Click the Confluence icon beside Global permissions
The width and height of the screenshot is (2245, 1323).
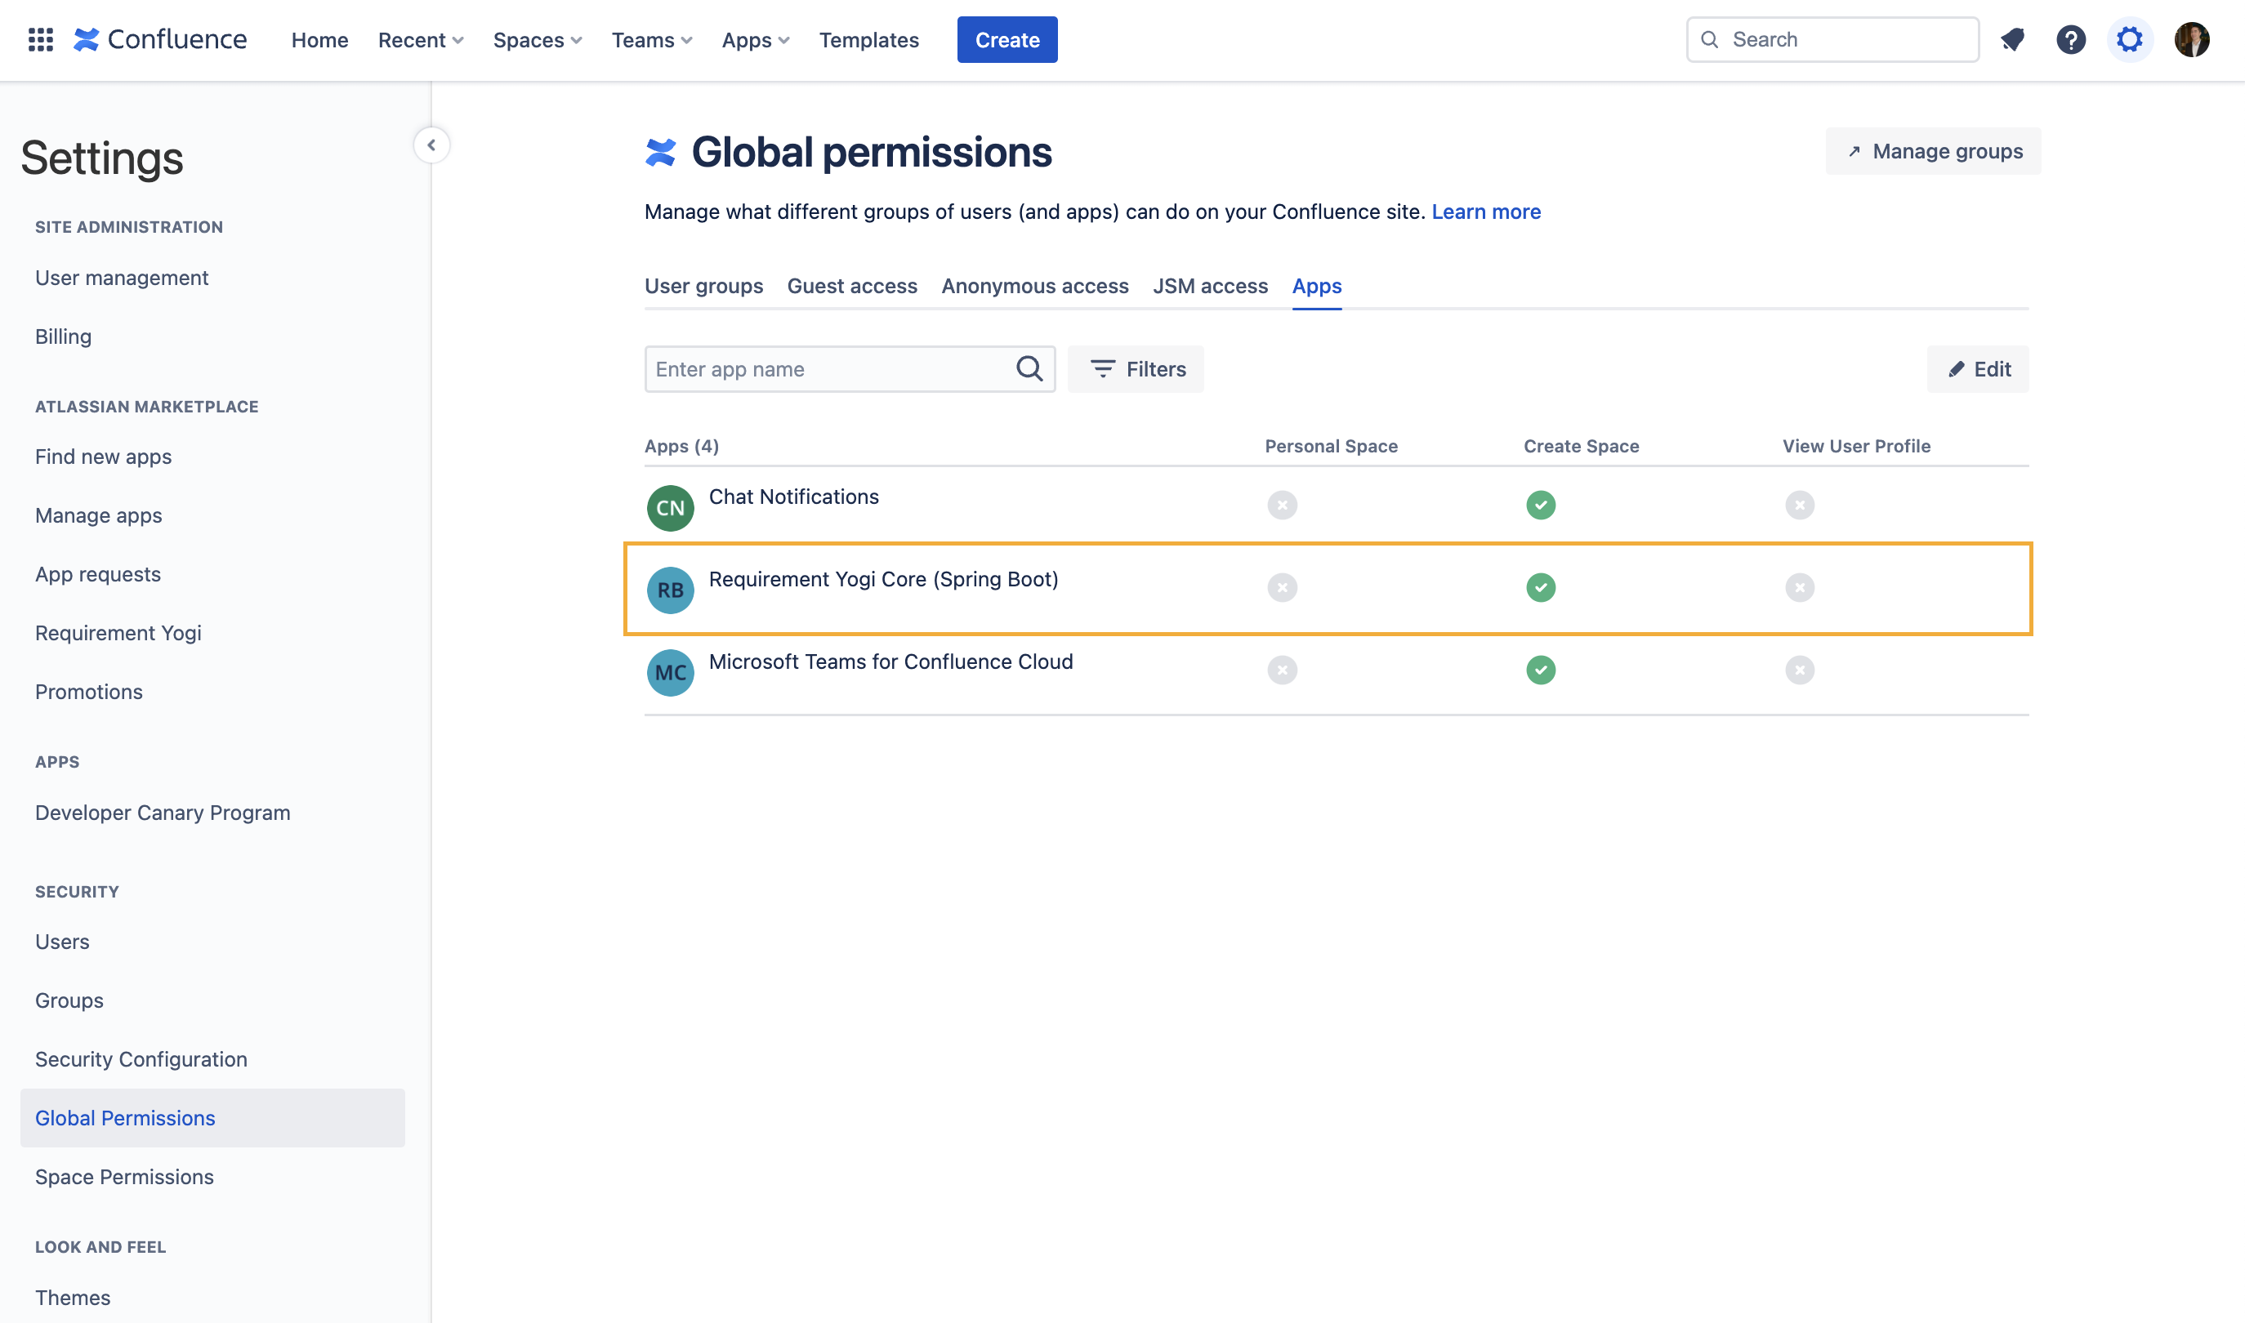coord(661,153)
